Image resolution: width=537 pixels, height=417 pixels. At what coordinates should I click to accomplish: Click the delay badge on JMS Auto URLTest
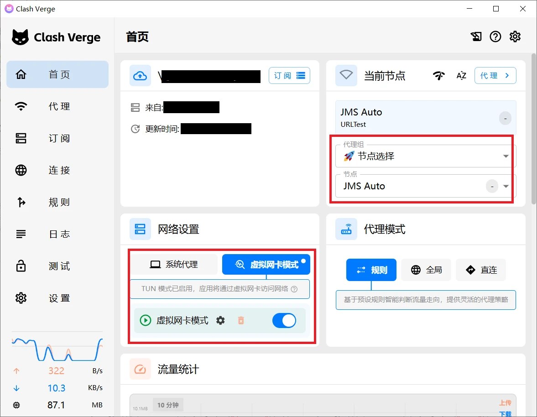[505, 118]
